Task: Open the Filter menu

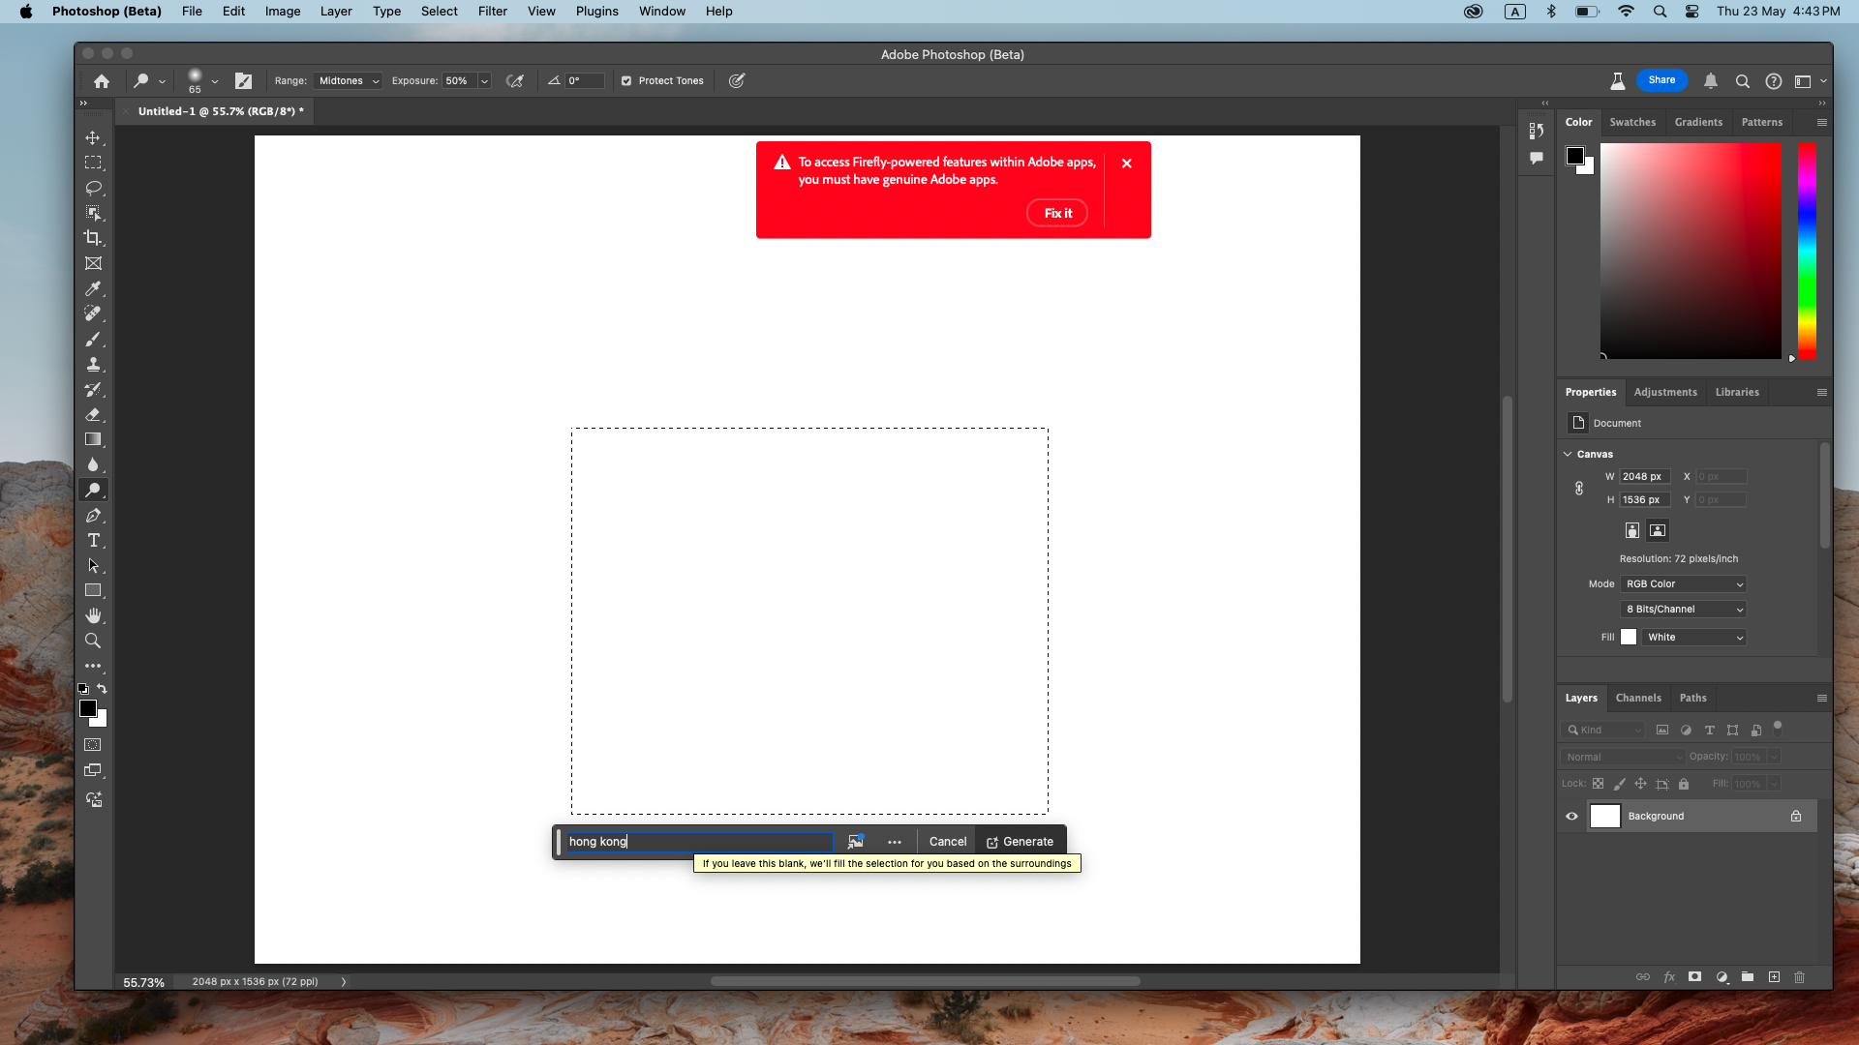Action: tap(492, 12)
